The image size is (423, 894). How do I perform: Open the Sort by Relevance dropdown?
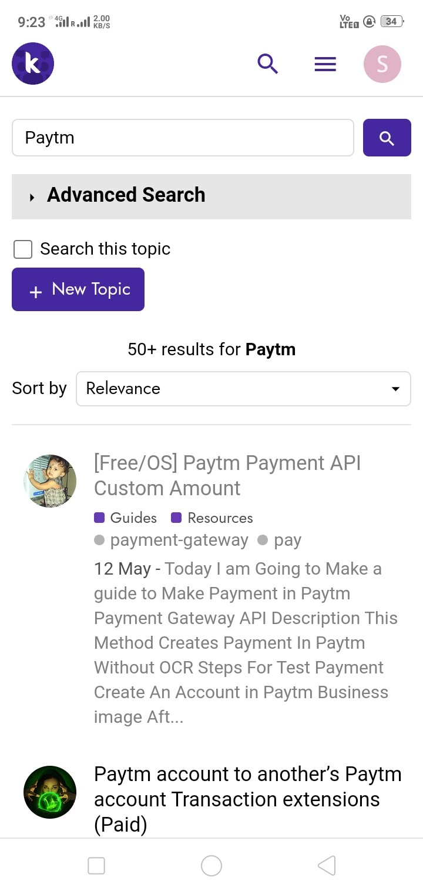pos(243,389)
